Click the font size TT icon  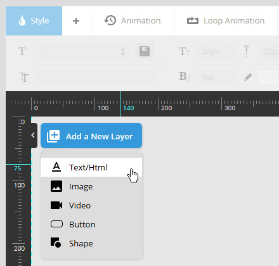(185, 51)
